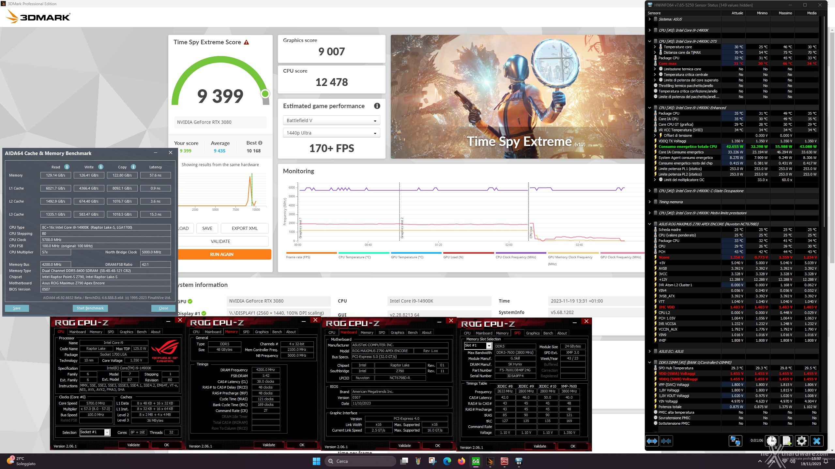Open Windows Start menu icon

(316, 461)
